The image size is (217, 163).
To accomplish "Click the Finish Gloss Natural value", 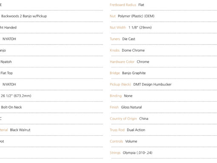I will (x=131, y=107).
